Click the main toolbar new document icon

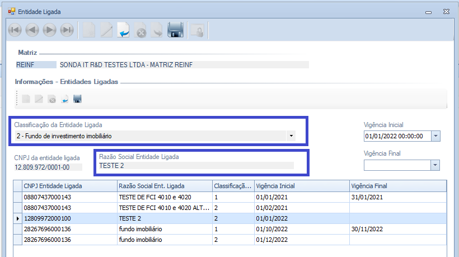coord(88,30)
